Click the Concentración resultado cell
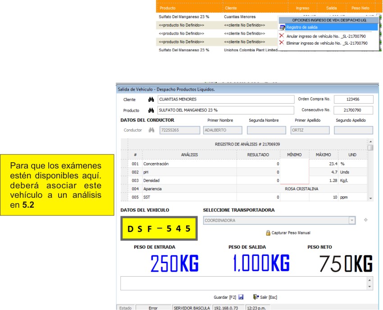Screen dimensions: 383x310 (x=258, y=164)
